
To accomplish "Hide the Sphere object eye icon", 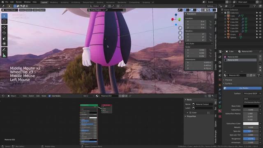I will point(260,37).
